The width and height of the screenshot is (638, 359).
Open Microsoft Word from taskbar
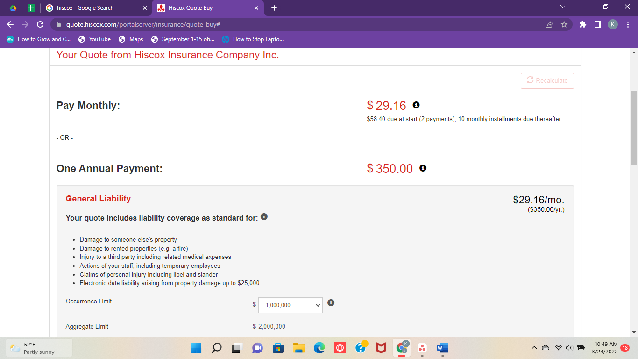point(443,348)
